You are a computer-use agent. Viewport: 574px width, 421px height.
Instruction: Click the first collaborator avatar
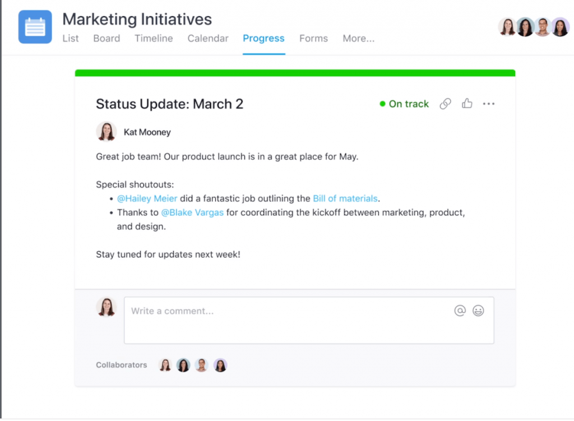[x=165, y=365]
